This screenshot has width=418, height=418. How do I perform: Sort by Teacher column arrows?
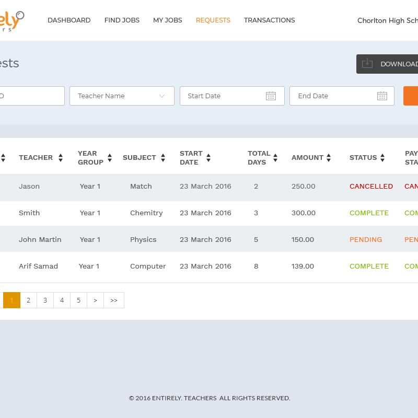tap(61, 158)
